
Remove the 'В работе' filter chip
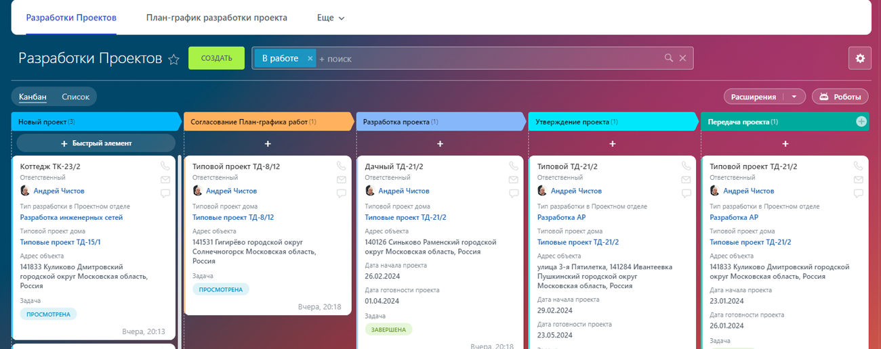click(310, 58)
